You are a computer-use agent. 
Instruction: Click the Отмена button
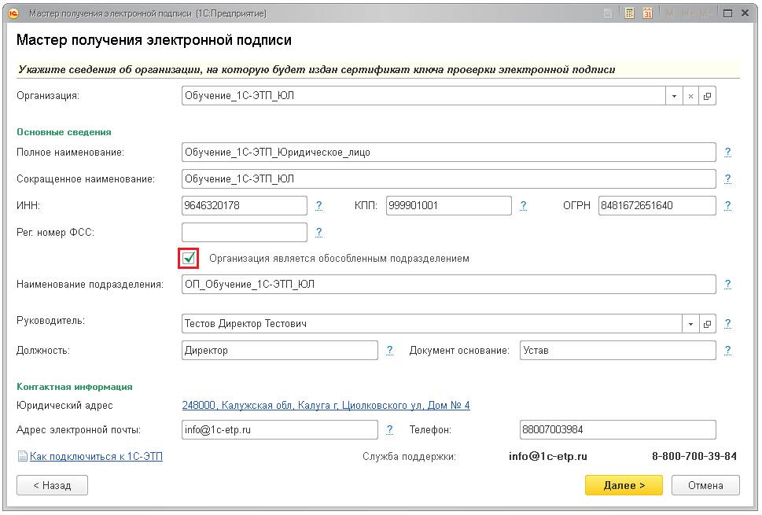point(705,485)
